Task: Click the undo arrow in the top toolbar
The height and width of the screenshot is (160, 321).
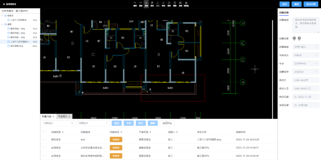Action: [x=135, y=3]
